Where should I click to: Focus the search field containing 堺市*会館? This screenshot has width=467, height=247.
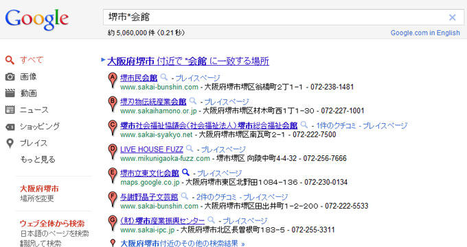click(x=283, y=17)
